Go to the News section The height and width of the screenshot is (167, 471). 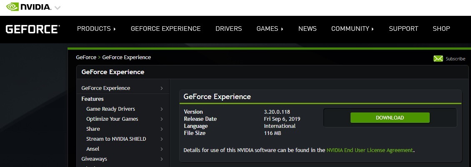tap(307, 29)
